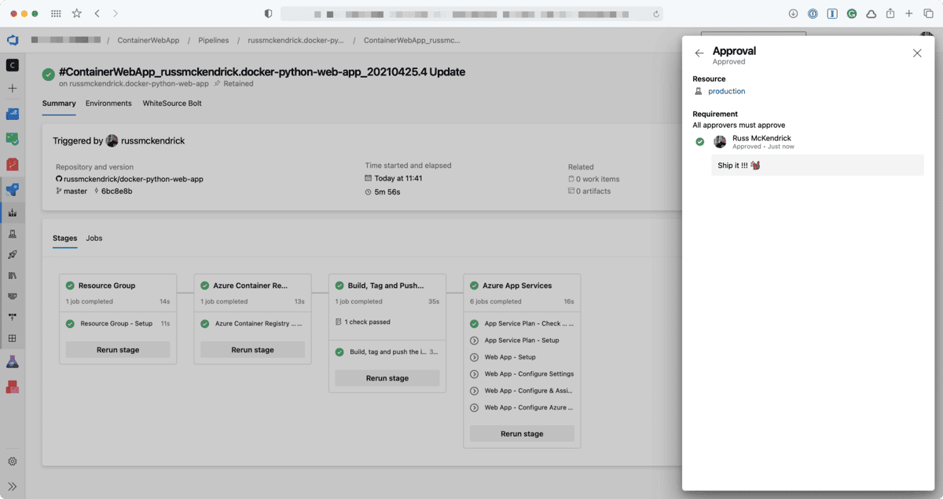This screenshot has width=943, height=499.
Task: Select the Pipelines icon in the left sidebar
Action: click(12, 189)
